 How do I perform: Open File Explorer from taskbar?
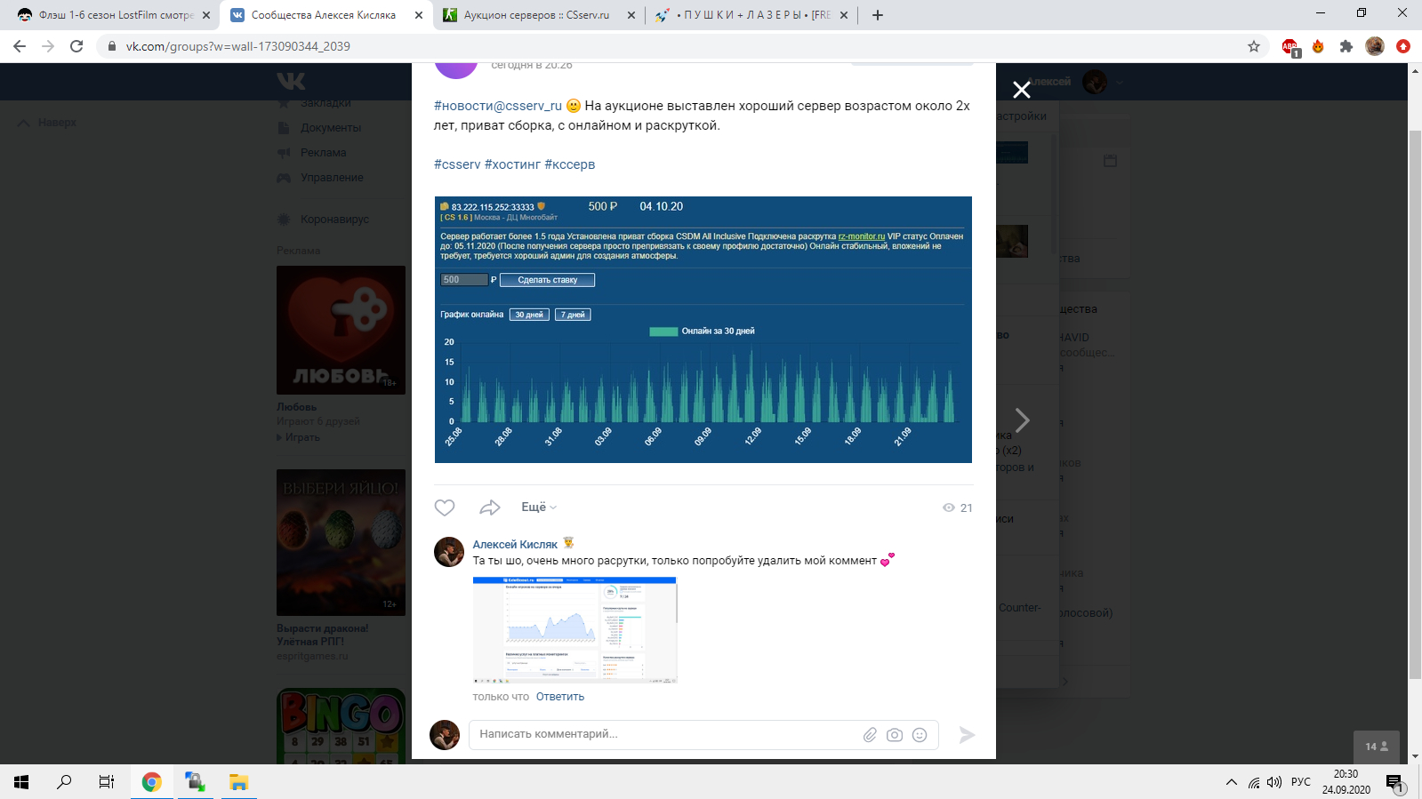tap(238, 782)
